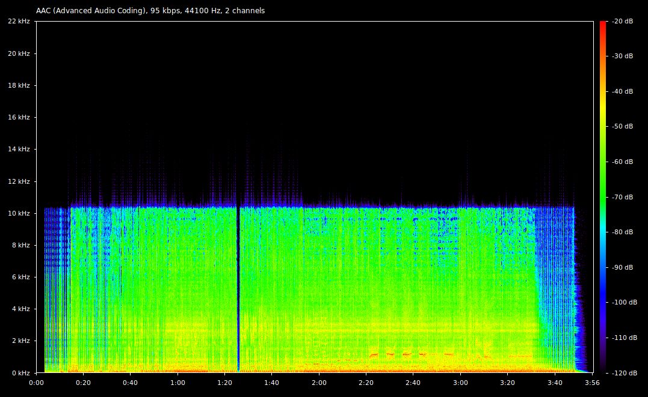Viewport: 648px width, 397px height.
Task: Click the -100 dB scale label
Action: [x=625, y=302]
